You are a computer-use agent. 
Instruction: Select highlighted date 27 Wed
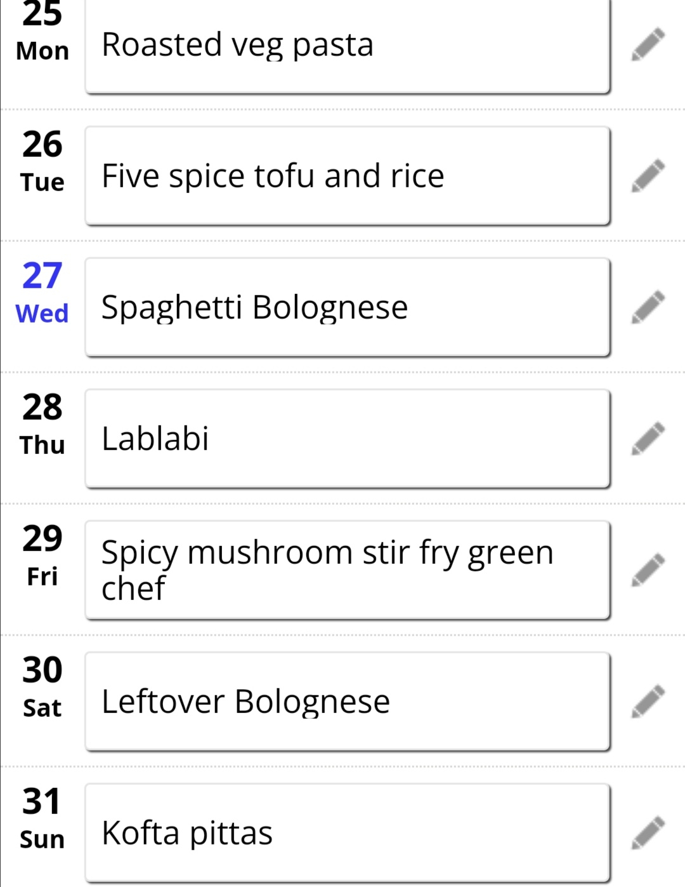(x=42, y=293)
